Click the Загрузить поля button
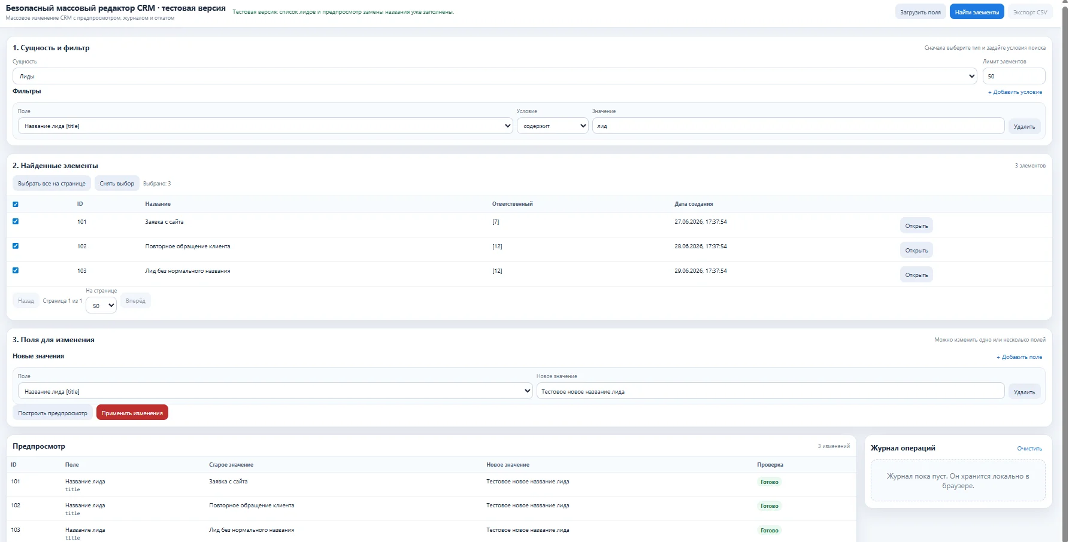 [920, 12]
